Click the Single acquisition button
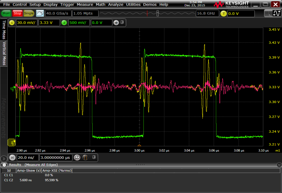This screenshot has height=193, width=282. click(x=29, y=13)
